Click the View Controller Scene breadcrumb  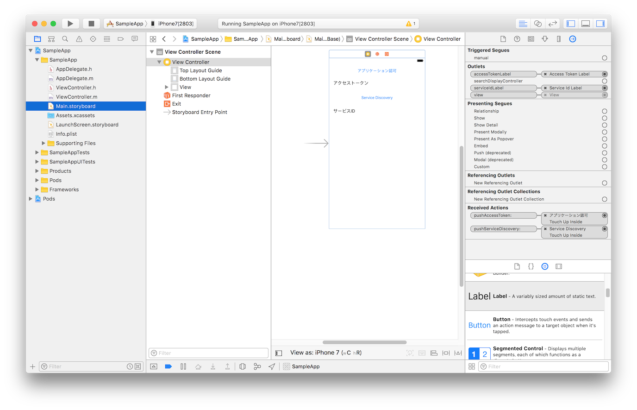click(x=381, y=39)
